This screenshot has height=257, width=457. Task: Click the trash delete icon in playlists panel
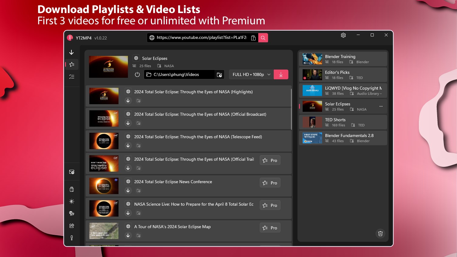[x=380, y=234]
